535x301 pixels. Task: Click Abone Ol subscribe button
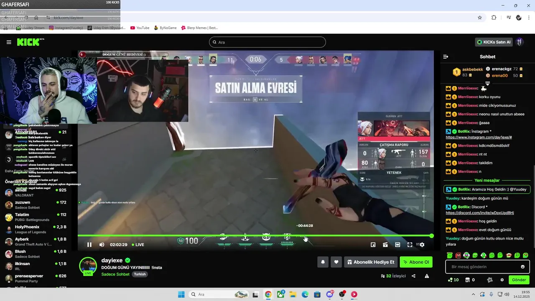(416, 262)
